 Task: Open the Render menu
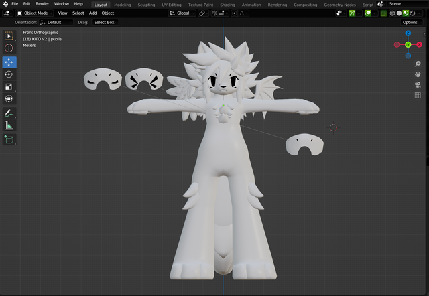tap(42, 4)
